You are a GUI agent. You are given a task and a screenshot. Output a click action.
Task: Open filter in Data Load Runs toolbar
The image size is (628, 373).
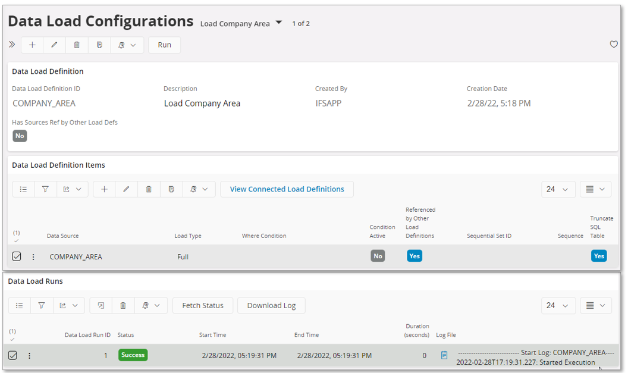tap(42, 305)
